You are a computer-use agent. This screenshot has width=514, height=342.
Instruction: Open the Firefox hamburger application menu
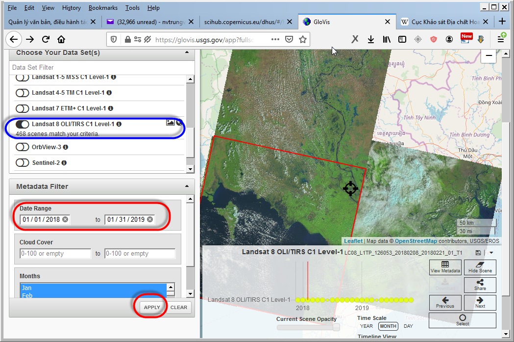pos(501,39)
